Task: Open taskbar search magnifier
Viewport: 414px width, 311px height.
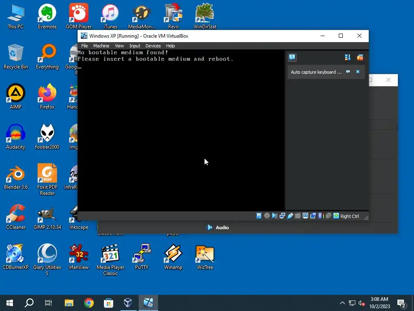Action: (29, 303)
